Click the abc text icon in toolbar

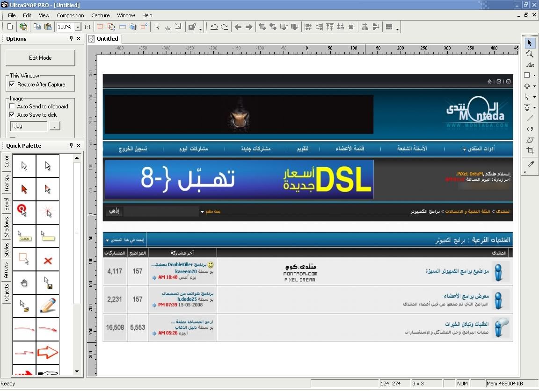[x=168, y=28]
